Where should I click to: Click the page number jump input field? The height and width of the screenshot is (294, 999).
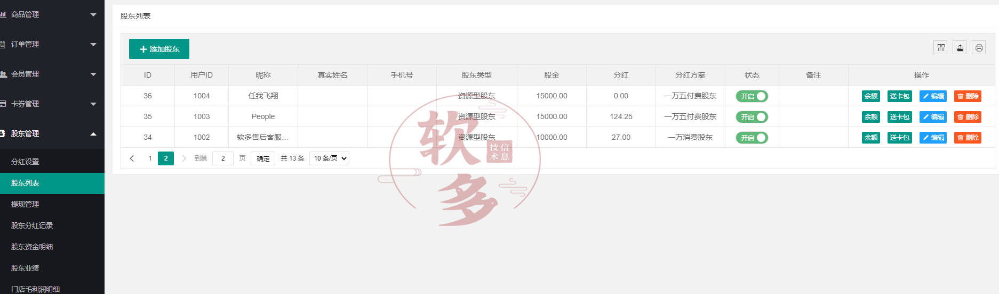[x=222, y=158]
